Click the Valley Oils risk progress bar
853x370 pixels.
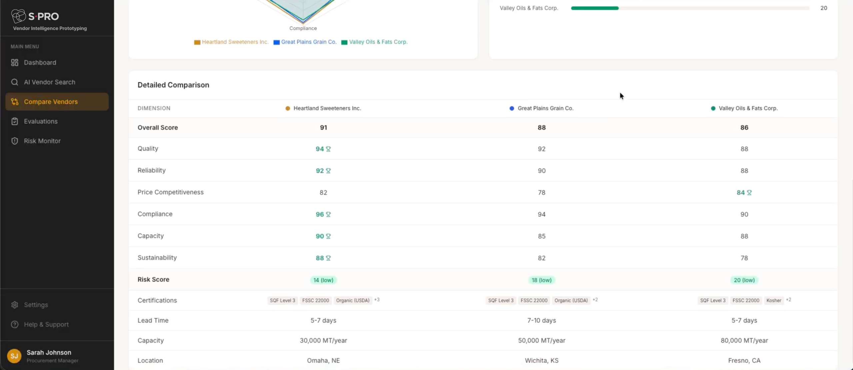(690, 8)
